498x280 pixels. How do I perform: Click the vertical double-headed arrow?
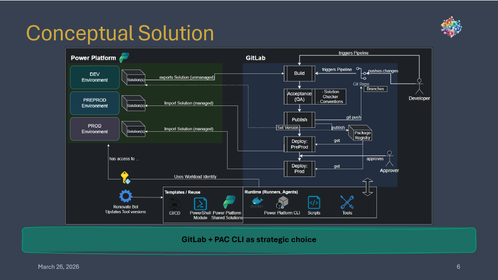(368, 187)
